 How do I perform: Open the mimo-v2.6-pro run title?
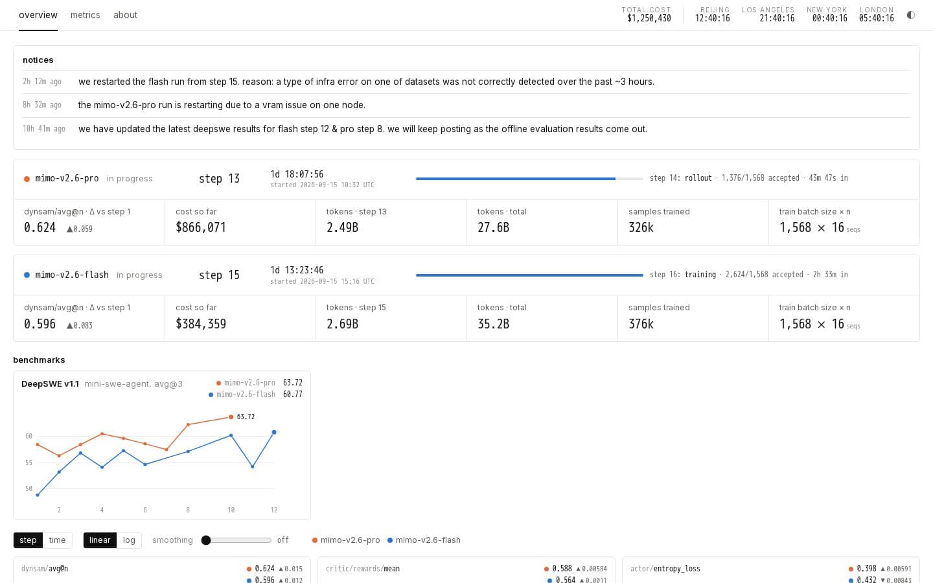67,178
